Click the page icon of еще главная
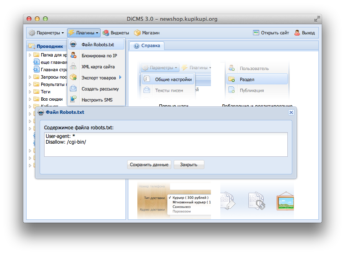The height and width of the screenshot is (255, 345). coord(36,62)
